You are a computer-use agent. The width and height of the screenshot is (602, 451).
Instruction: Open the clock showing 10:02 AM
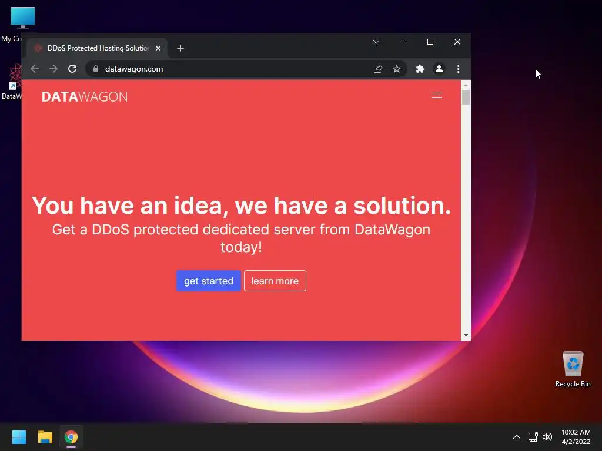pos(576,437)
